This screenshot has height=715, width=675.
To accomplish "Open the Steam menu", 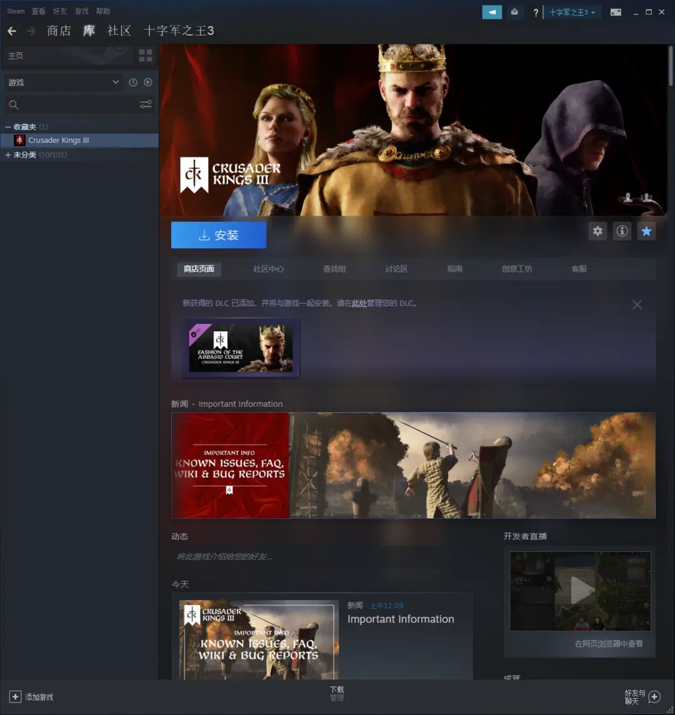I will coord(16,11).
